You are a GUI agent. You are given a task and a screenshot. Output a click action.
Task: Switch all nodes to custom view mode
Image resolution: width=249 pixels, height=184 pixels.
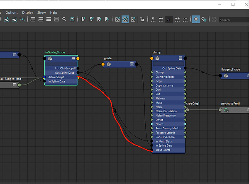point(56,19)
